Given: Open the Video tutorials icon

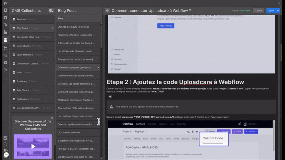Looking at the screenshot, I should pyautogui.click(x=5, y=150).
